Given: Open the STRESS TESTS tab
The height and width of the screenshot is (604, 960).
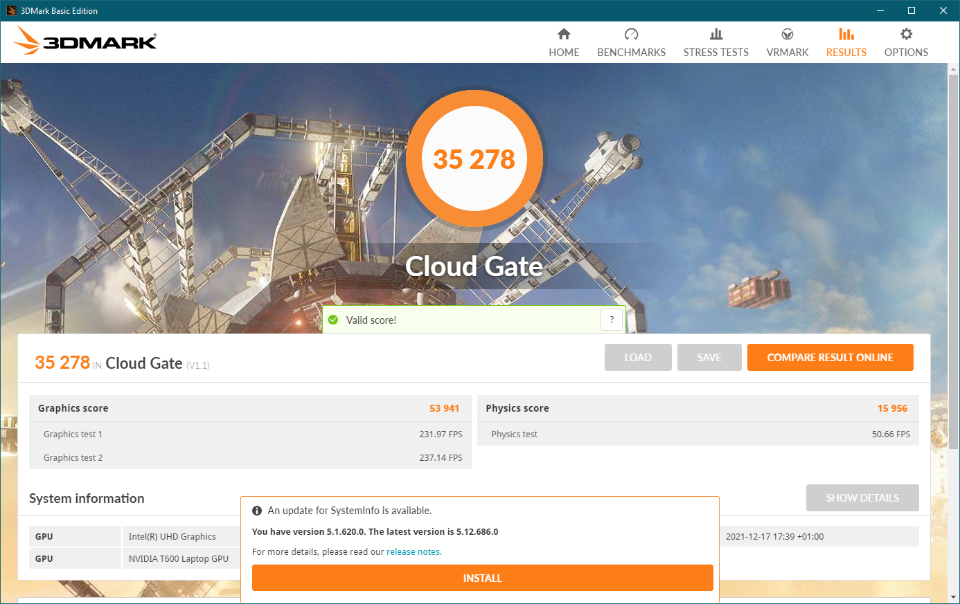Looking at the screenshot, I should tap(716, 52).
